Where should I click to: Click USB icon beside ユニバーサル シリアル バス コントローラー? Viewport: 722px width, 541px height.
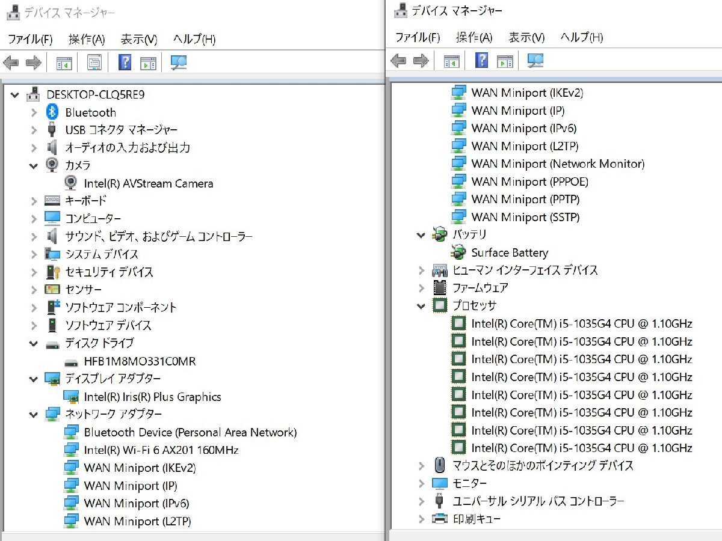coord(440,501)
